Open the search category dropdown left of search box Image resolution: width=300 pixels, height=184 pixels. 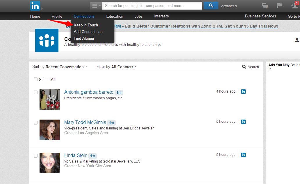[96, 6]
